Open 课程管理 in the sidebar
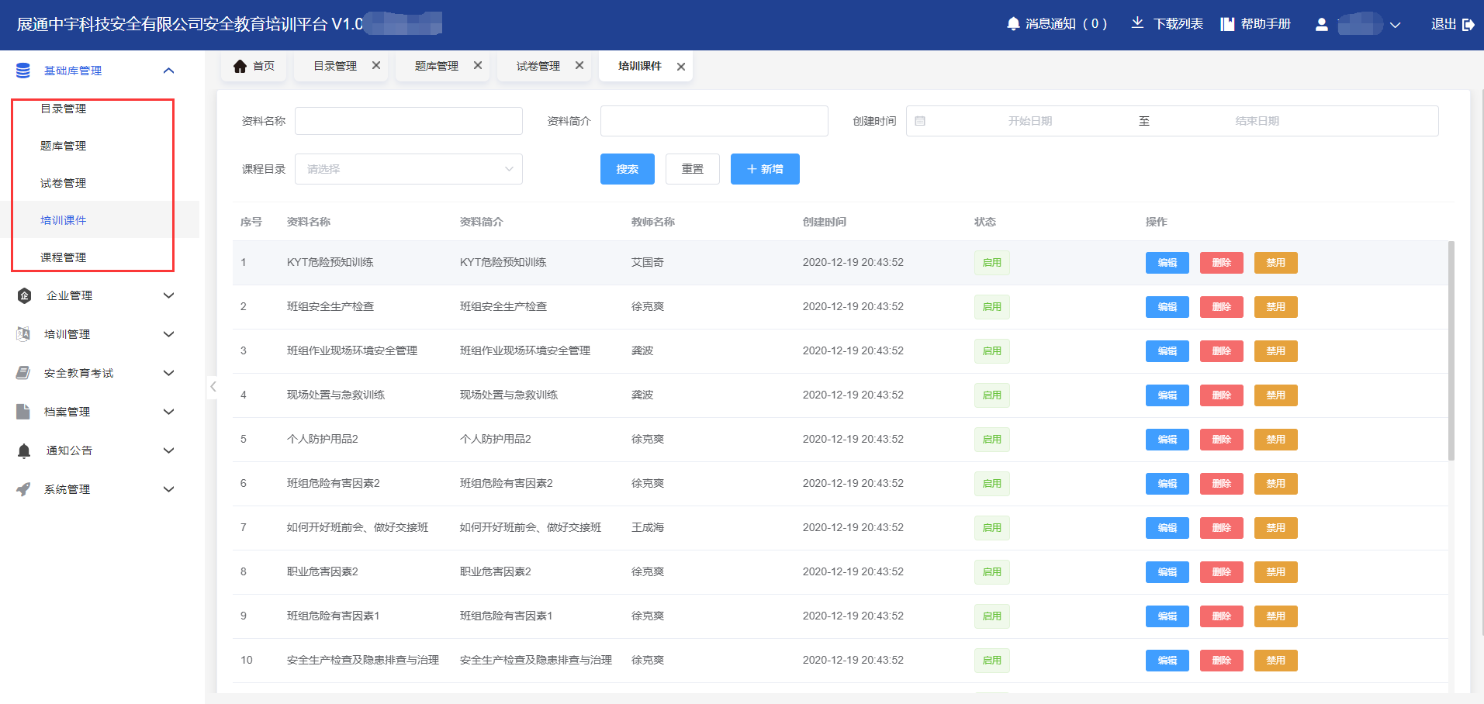The width and height of the screenshot is (1484, 704). click(x=64, y=257)
